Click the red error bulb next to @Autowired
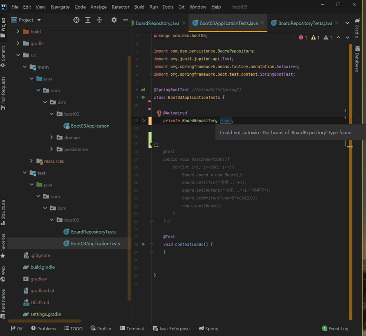The width and height of the screenshot is (366, 336). click(x=159, y=113)
